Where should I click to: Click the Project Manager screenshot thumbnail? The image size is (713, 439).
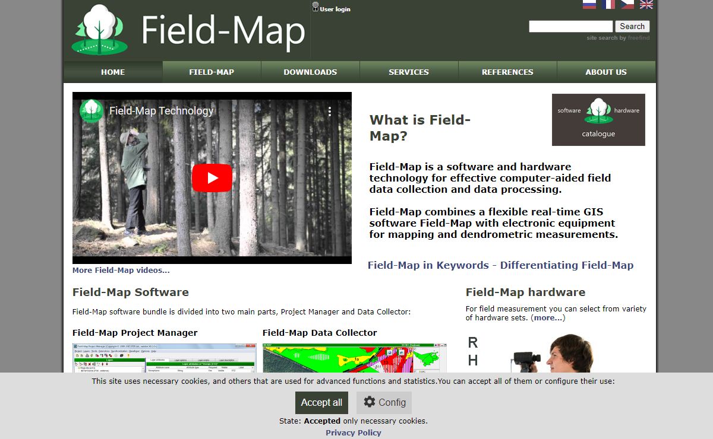point(165,358)
